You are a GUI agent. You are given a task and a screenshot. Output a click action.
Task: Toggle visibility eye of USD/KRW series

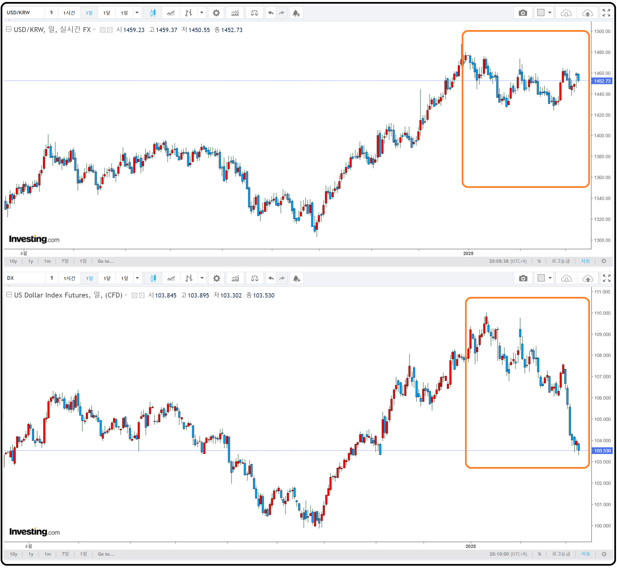pyautogui.click(x=103, y=30)
